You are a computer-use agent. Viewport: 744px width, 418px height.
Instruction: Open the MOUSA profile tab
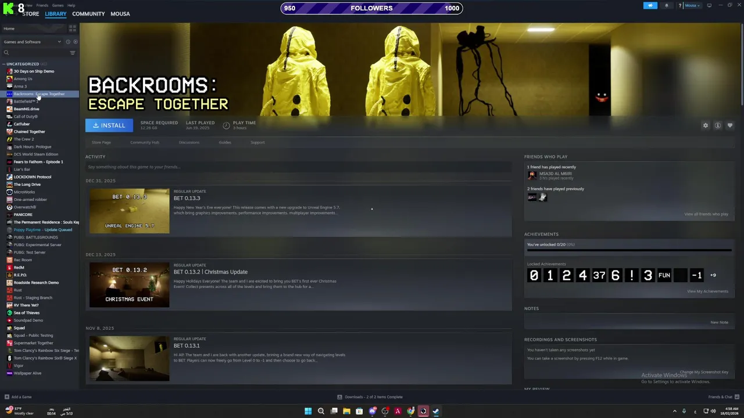coord(120,14)
